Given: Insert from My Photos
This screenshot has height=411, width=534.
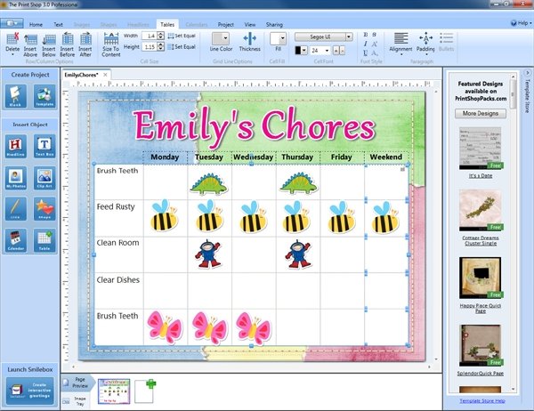Looking at the screenshot, I should [16, 178].
